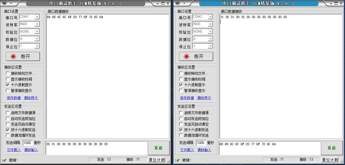Click the red connection indicator in COM2 window

(x=186, y=57)
